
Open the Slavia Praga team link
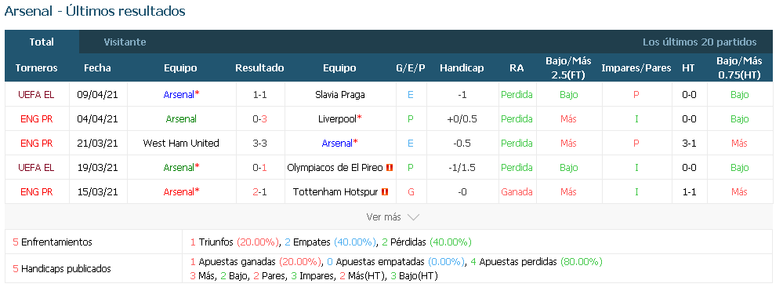click(340, 94)
